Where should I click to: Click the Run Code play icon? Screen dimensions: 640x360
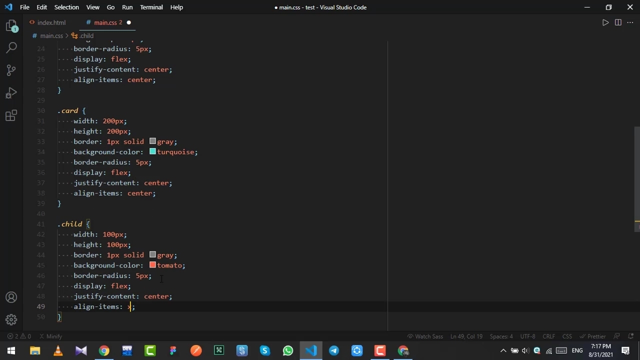coord(605,22)
